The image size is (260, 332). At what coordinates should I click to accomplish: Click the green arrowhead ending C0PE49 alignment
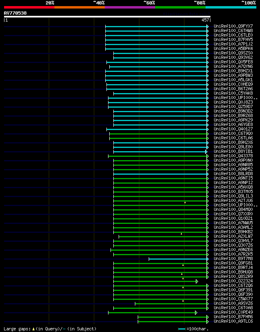[x=196, y=312]
